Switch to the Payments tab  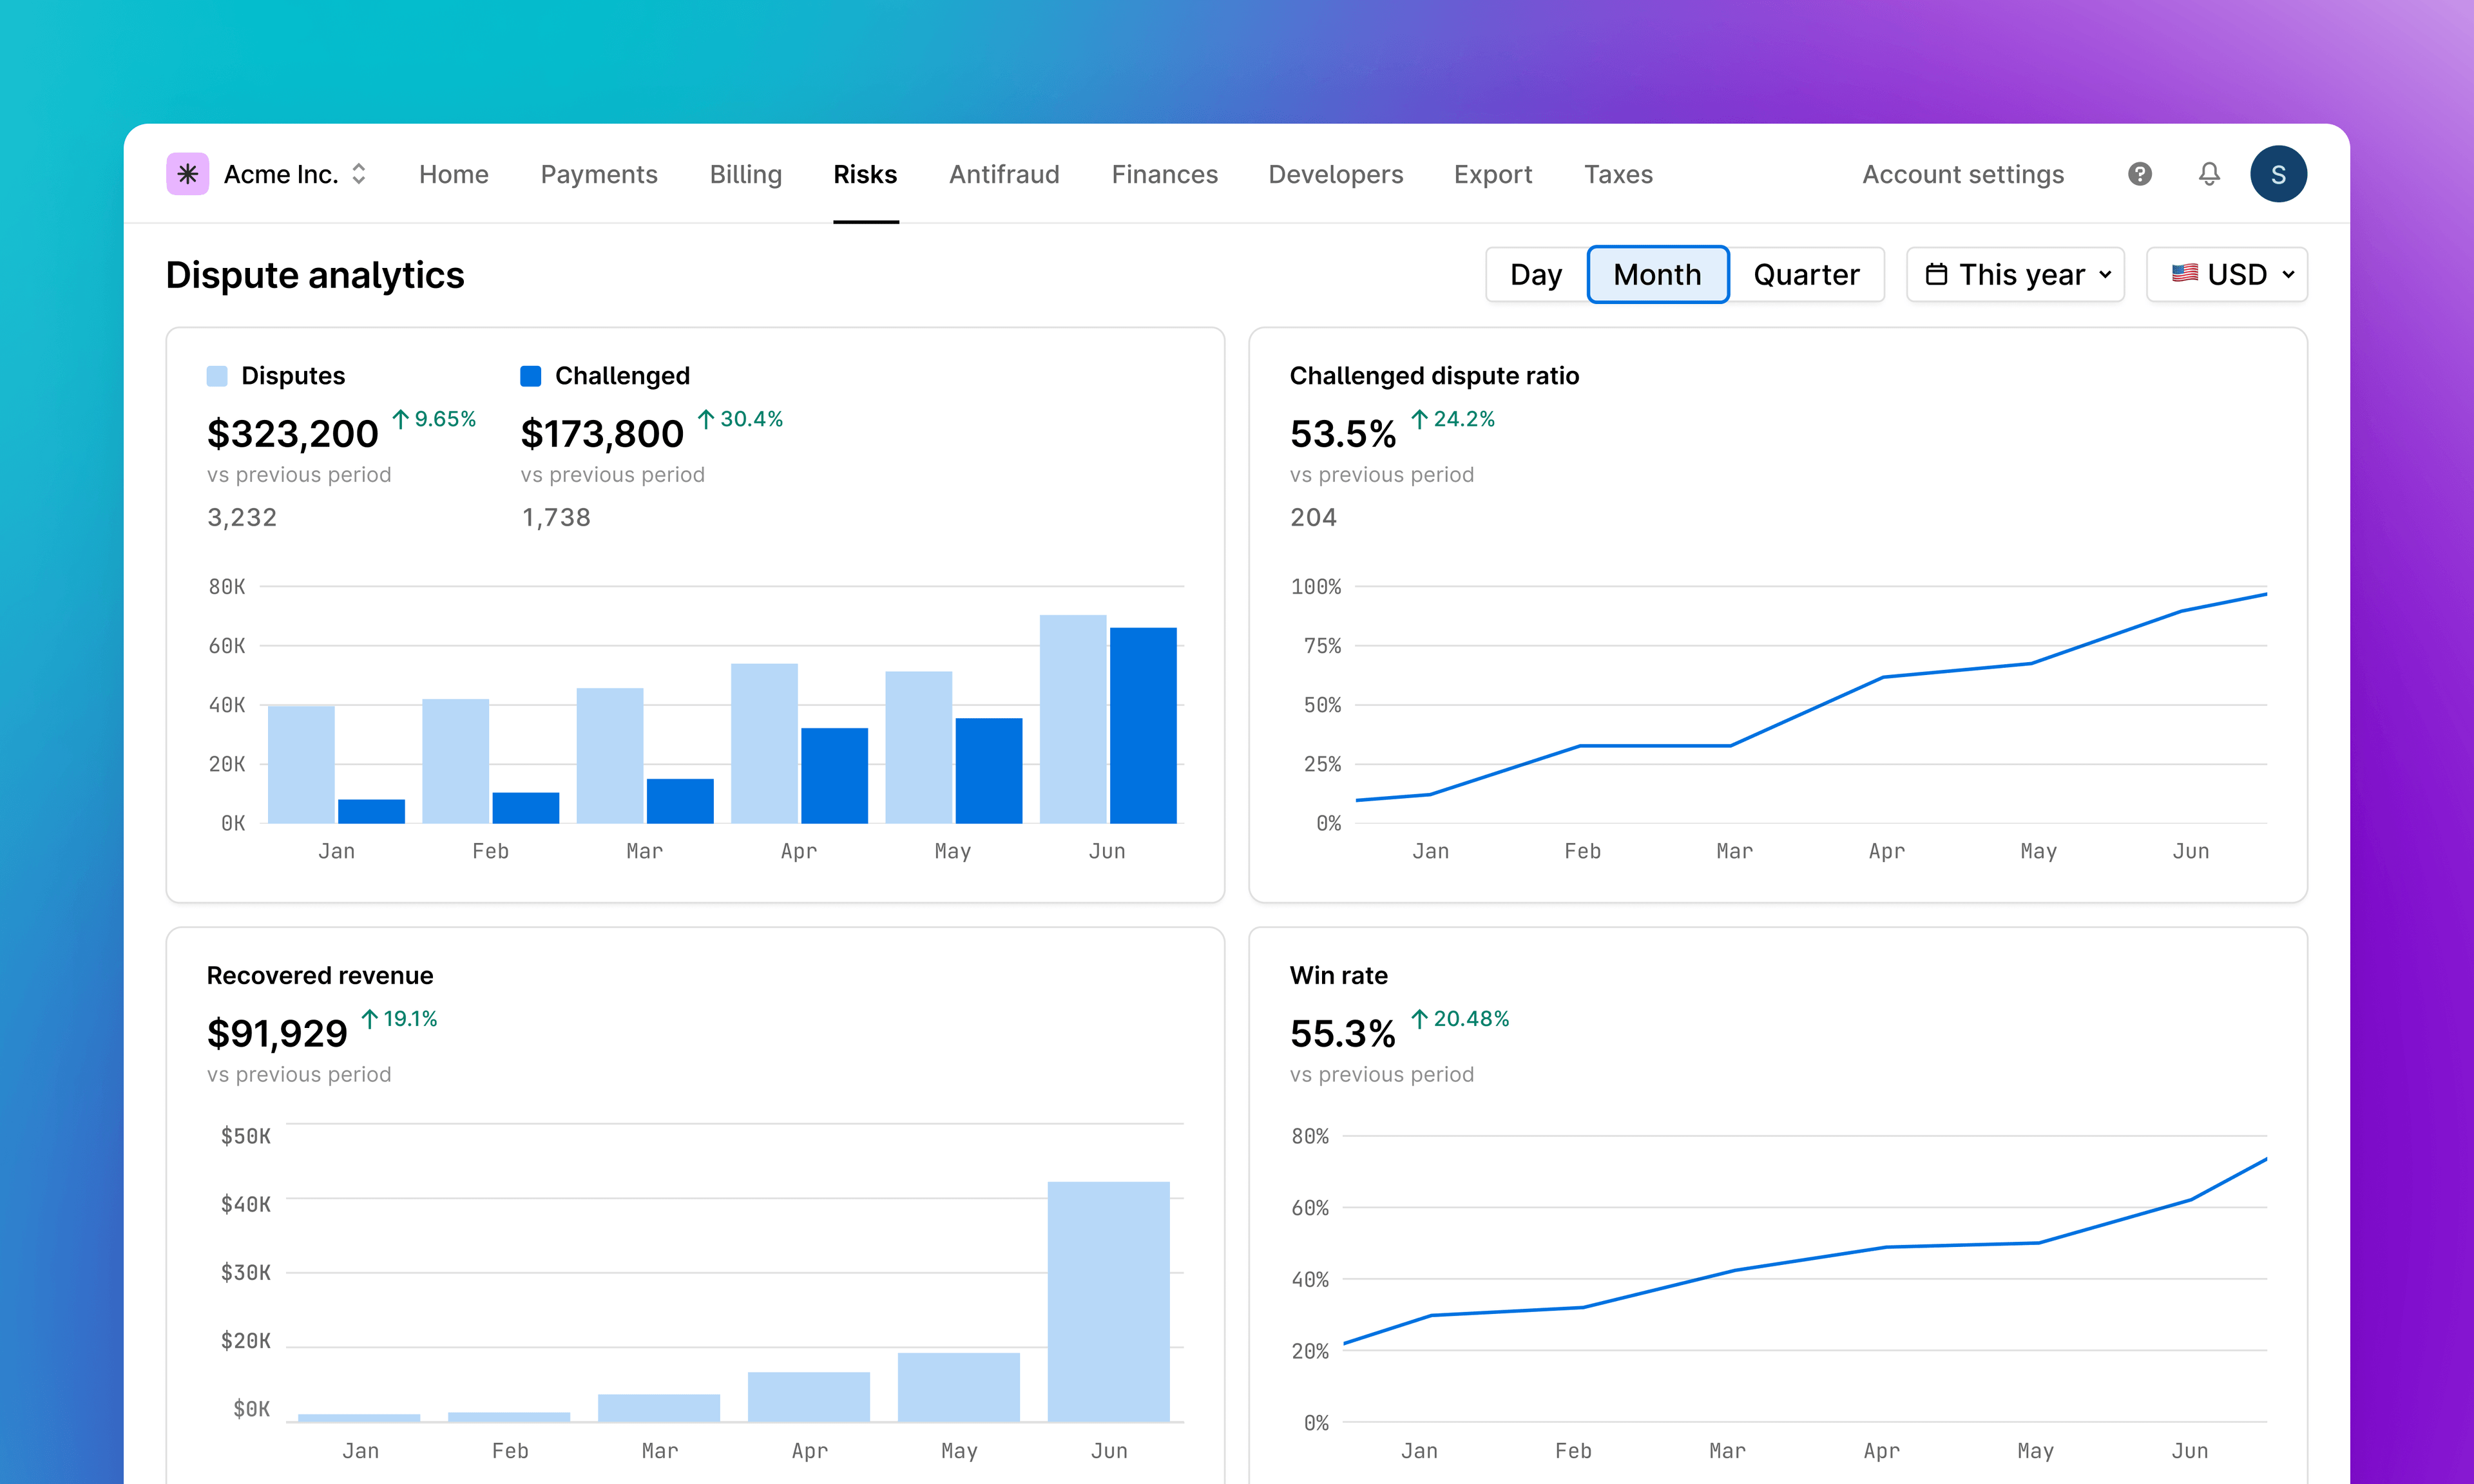pyautogui.click(x=598, y=173)
